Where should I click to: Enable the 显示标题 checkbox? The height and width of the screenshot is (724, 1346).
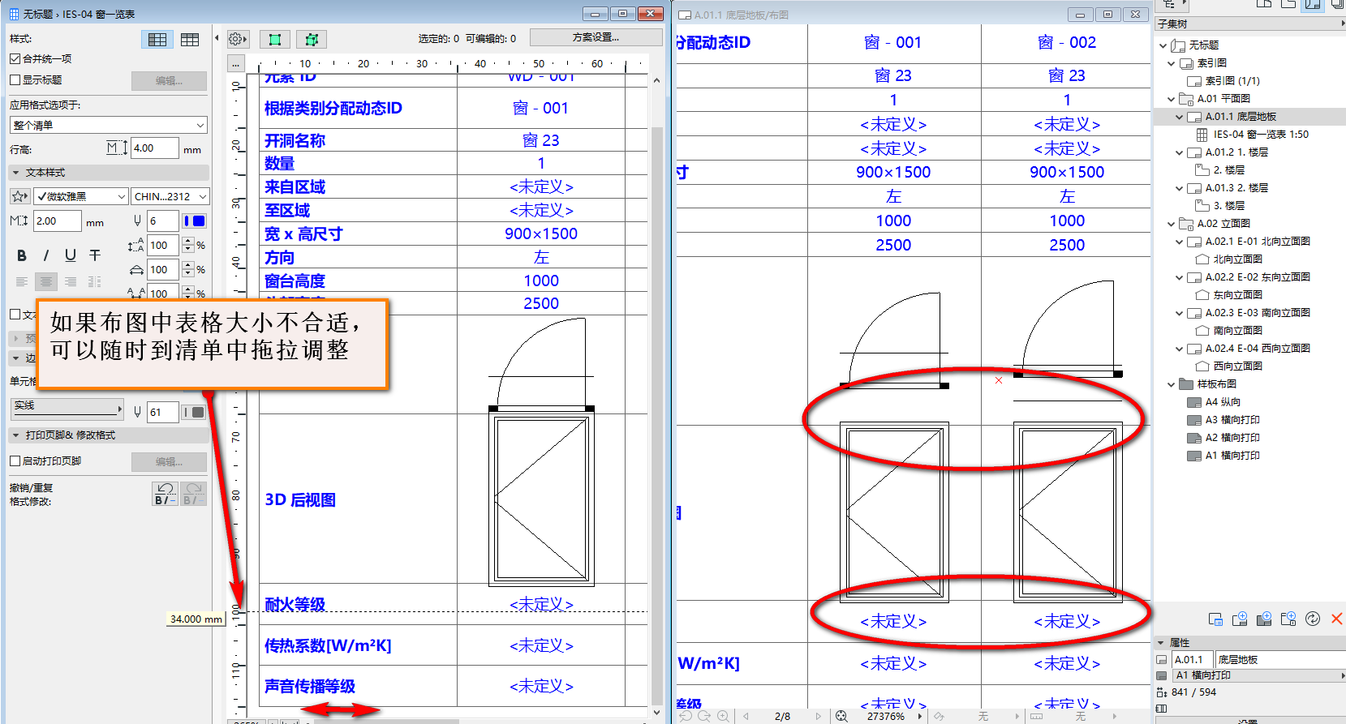pos(15,79)
